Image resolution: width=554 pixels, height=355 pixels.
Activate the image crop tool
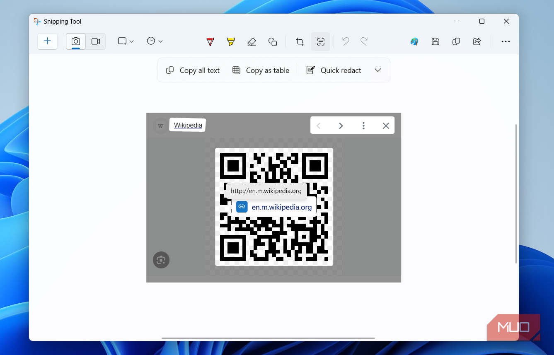(300, 41)
